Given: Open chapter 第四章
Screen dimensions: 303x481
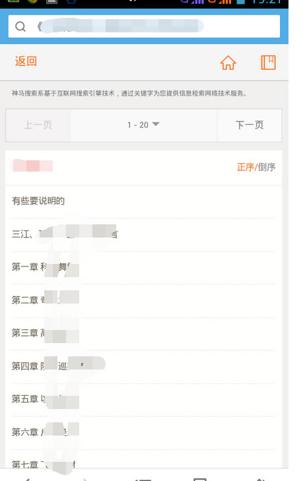Looking at the screenshot, I should 143,366.
